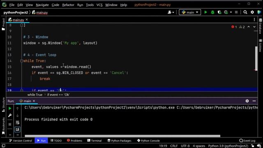Open the Code With Me user icon
263x148 pixels.
pos(170,12)
